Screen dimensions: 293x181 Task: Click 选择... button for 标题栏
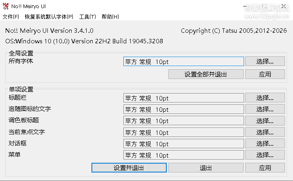tap(265, 98)
